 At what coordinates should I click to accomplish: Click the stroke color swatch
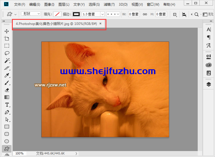76,14
